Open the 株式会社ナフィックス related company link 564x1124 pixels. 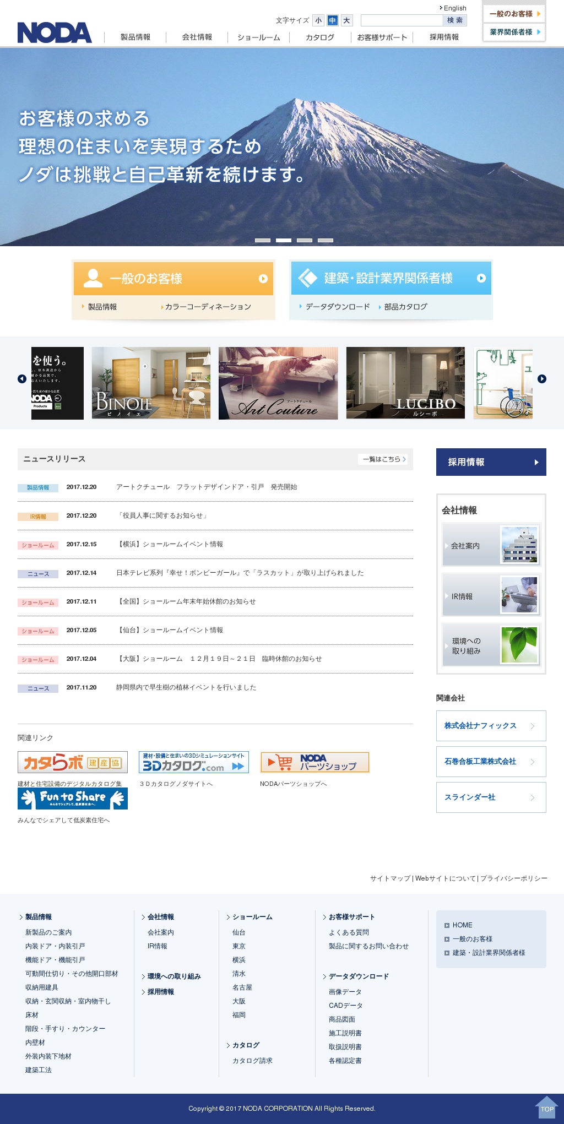coord(491,726)
